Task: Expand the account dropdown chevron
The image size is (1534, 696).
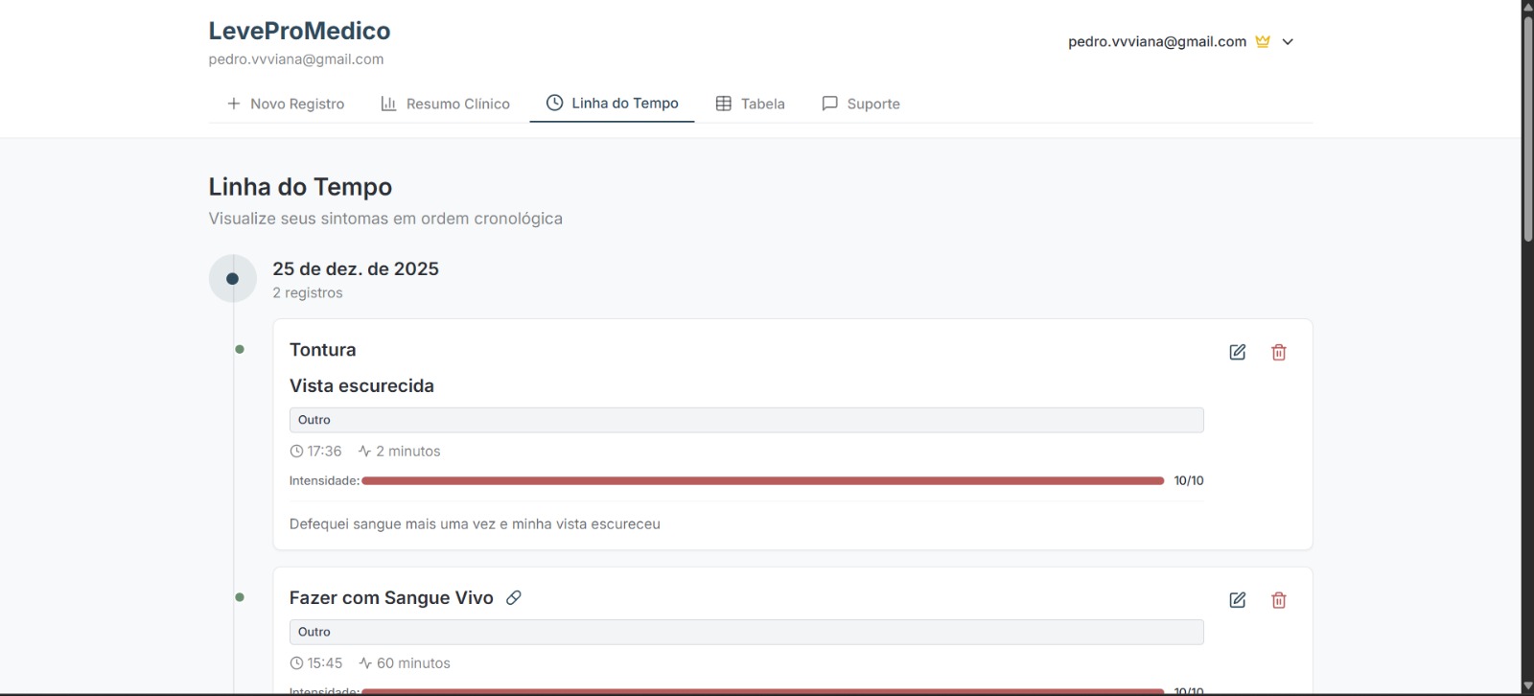Action: [x=1288, y=41]
